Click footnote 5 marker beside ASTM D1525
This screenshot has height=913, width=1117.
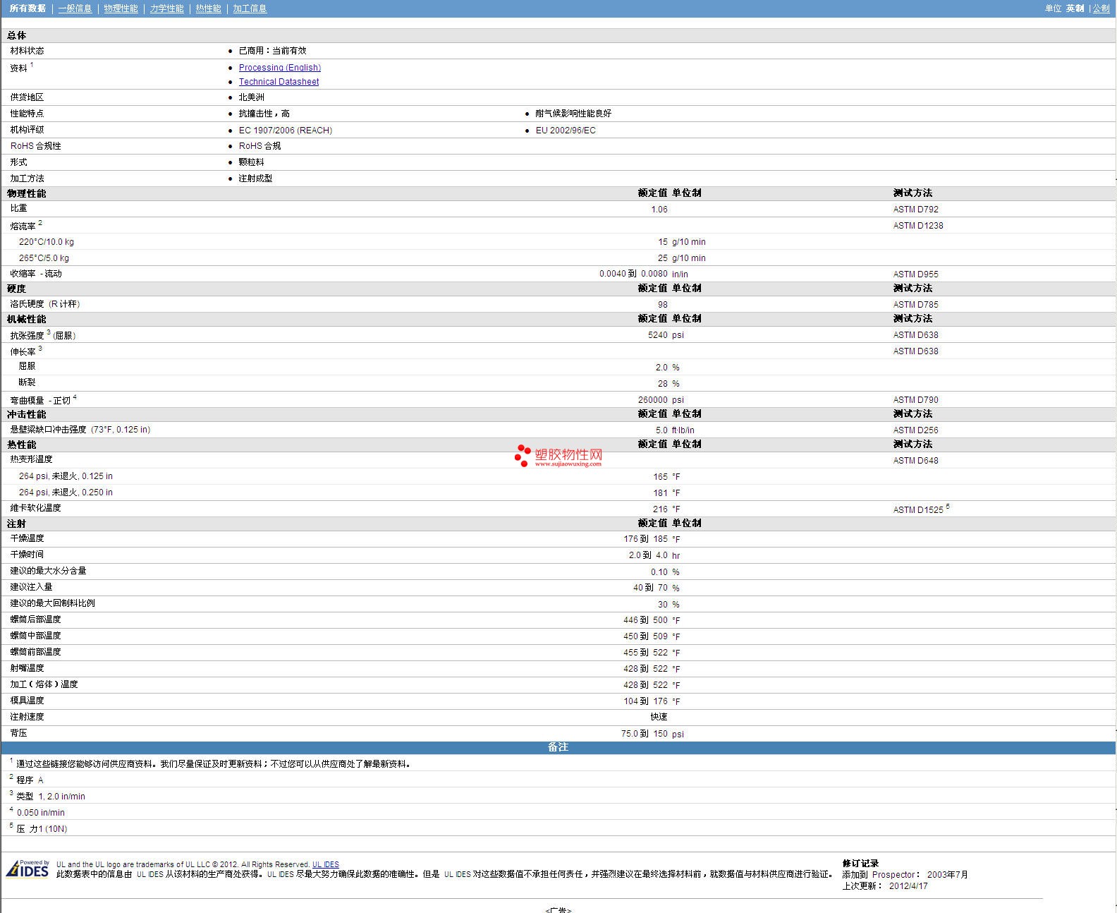(x=948, y=507)
